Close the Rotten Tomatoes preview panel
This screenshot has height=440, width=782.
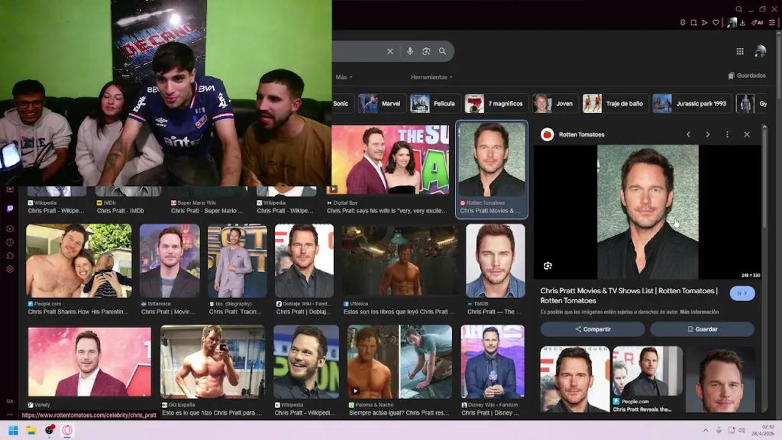tap(747, 134)
